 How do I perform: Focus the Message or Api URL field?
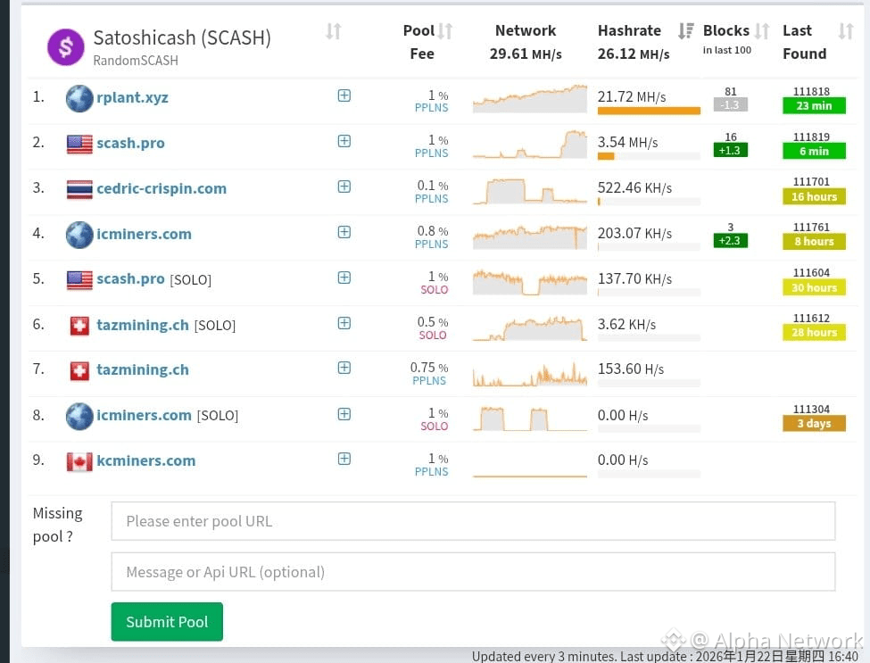[x=473, y=571]
